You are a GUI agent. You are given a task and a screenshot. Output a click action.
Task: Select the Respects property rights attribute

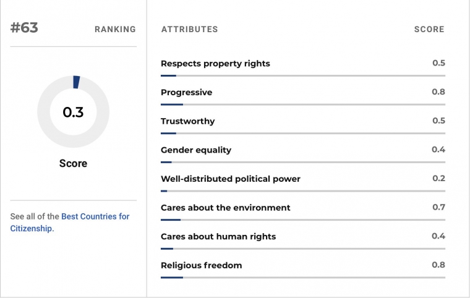(x=215, y=64)
